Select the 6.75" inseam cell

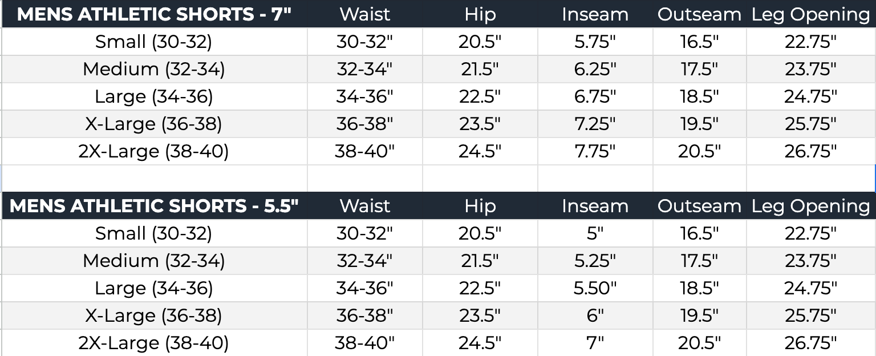(x=595, y=96)
